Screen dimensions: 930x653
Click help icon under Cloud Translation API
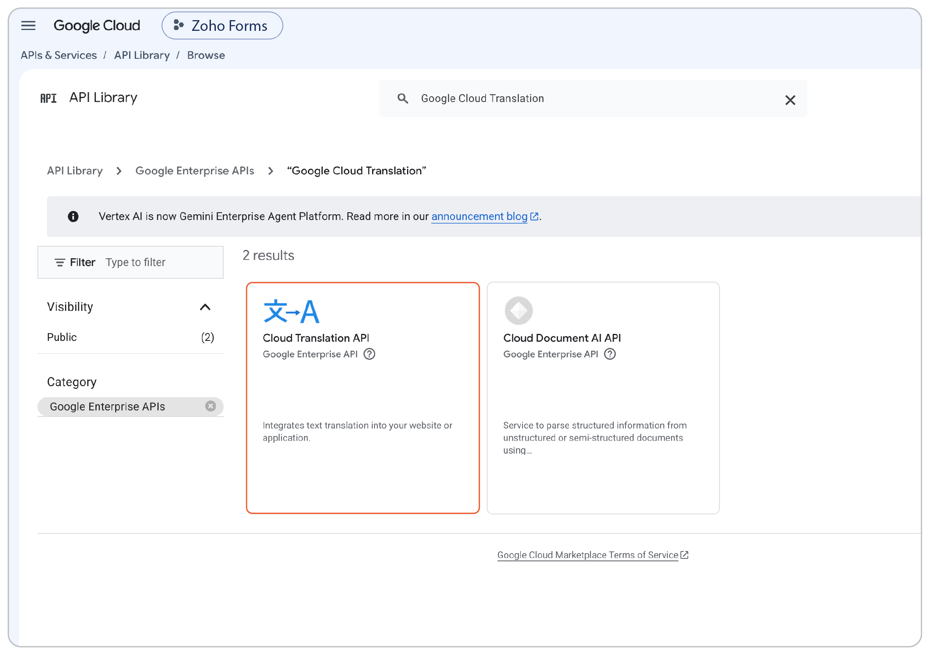click(370, 354)
